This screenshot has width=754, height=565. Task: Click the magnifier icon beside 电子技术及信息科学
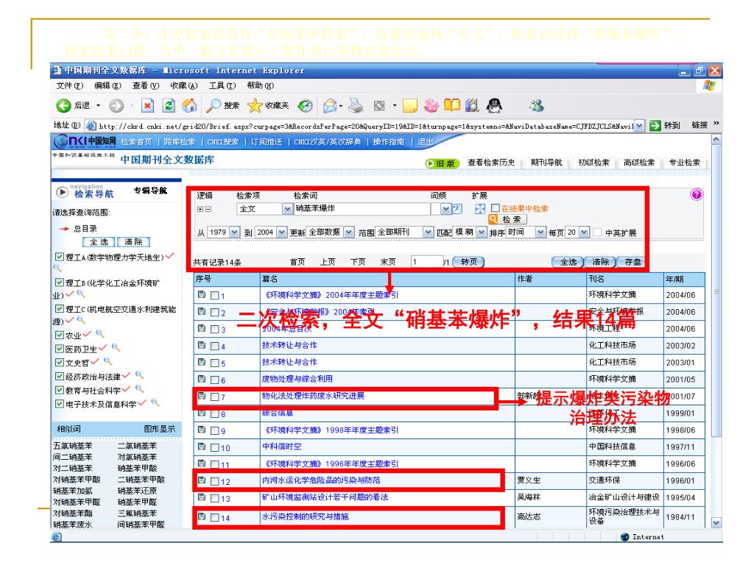(x=155, y=402)
